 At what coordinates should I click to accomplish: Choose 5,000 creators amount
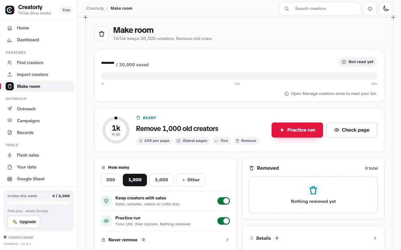tap(161, 180)
